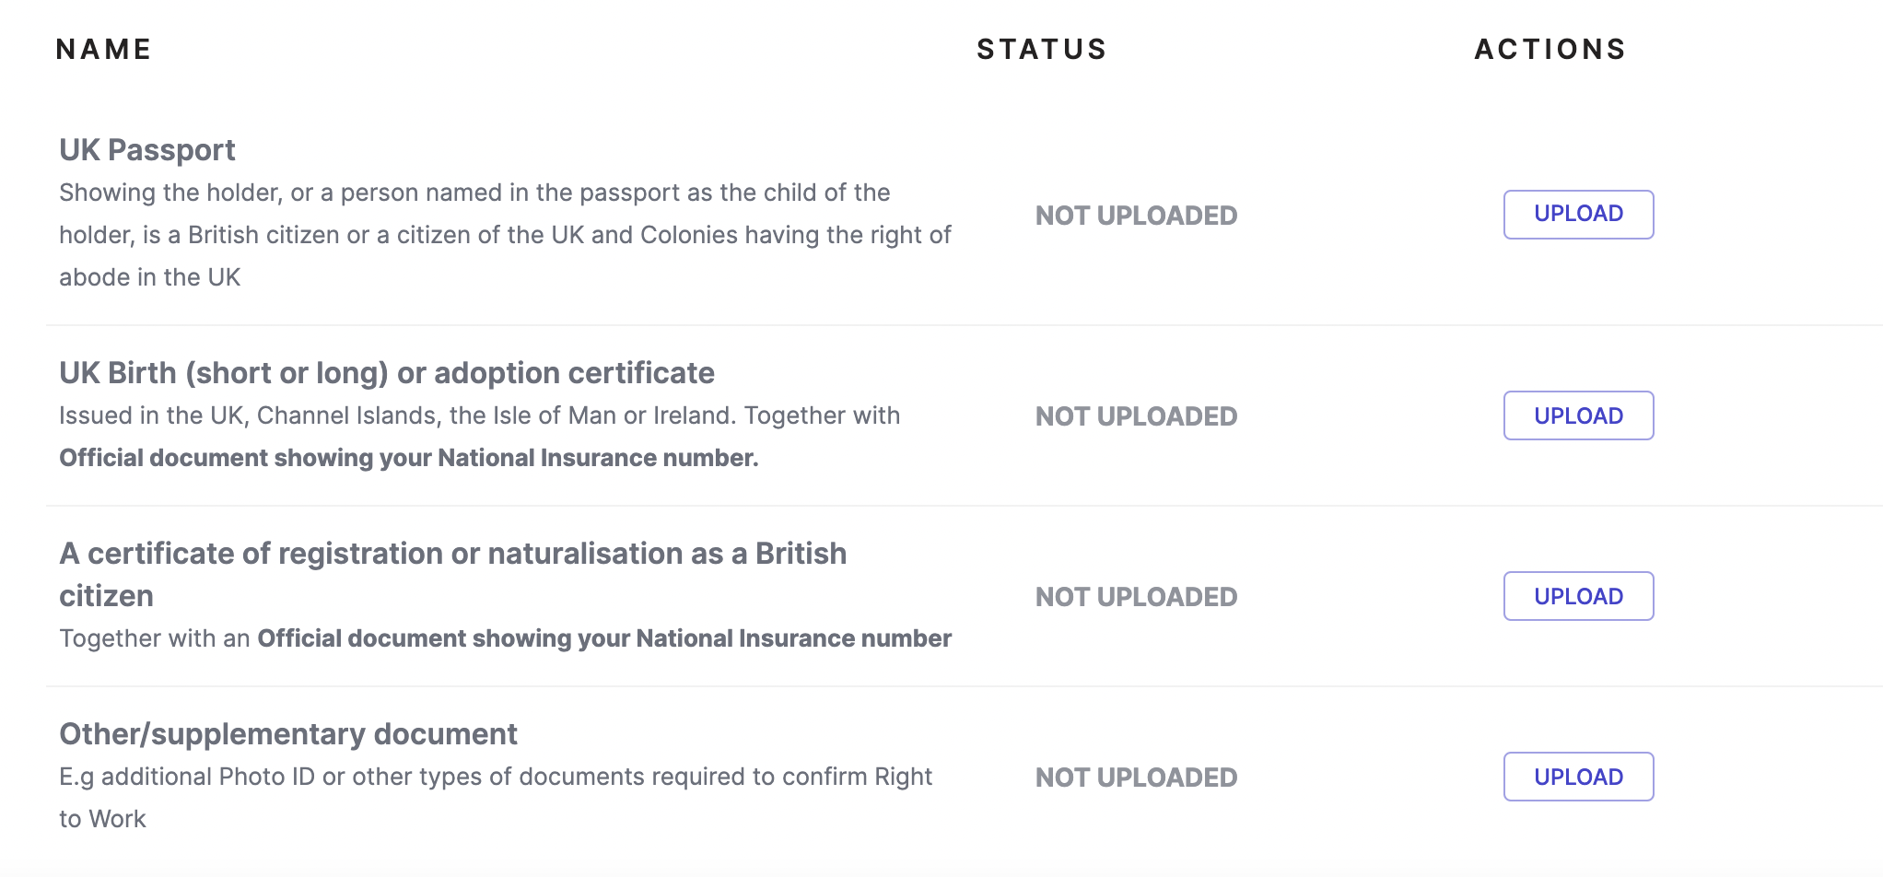The width and height of the screenshot is (1883, 877).
Task: Click Upload button for UK Passport
Action: point(1578,214)
